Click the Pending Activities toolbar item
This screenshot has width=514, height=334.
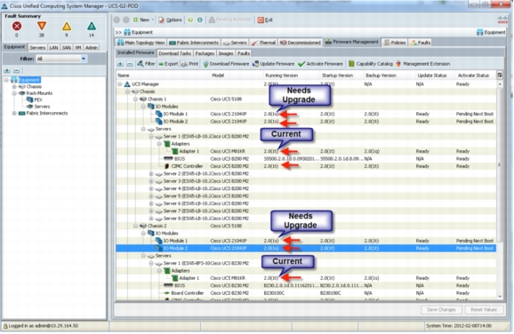pos(230,20)
